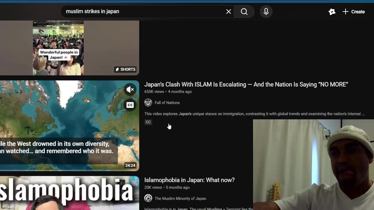Open the Fall of Nations channel avatar
Viewport: 374px width, 210px height.
point(148,103)
